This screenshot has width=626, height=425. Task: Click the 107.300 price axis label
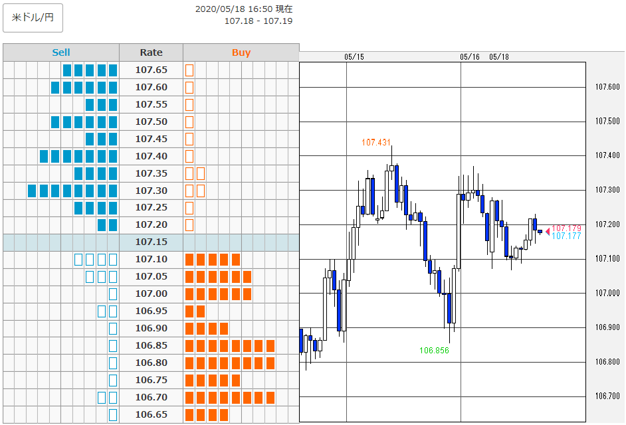[x=607, y=190]
